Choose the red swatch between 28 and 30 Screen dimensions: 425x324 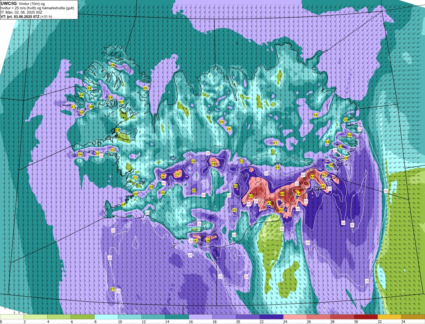(342, 317)
